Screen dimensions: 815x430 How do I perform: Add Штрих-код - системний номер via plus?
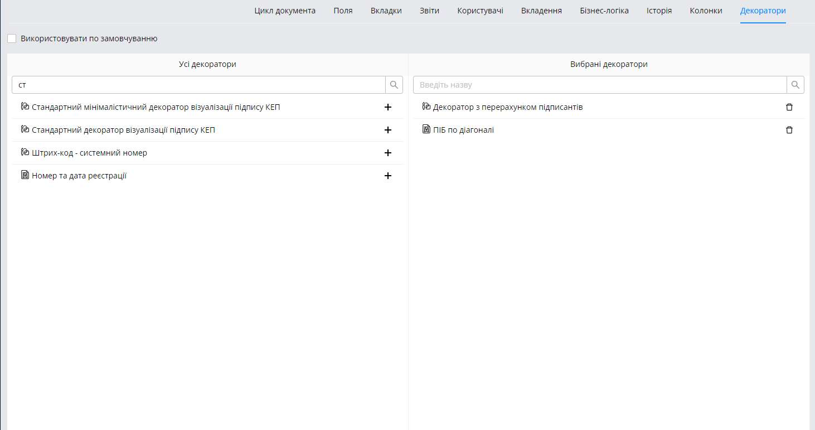click(388, 153)
